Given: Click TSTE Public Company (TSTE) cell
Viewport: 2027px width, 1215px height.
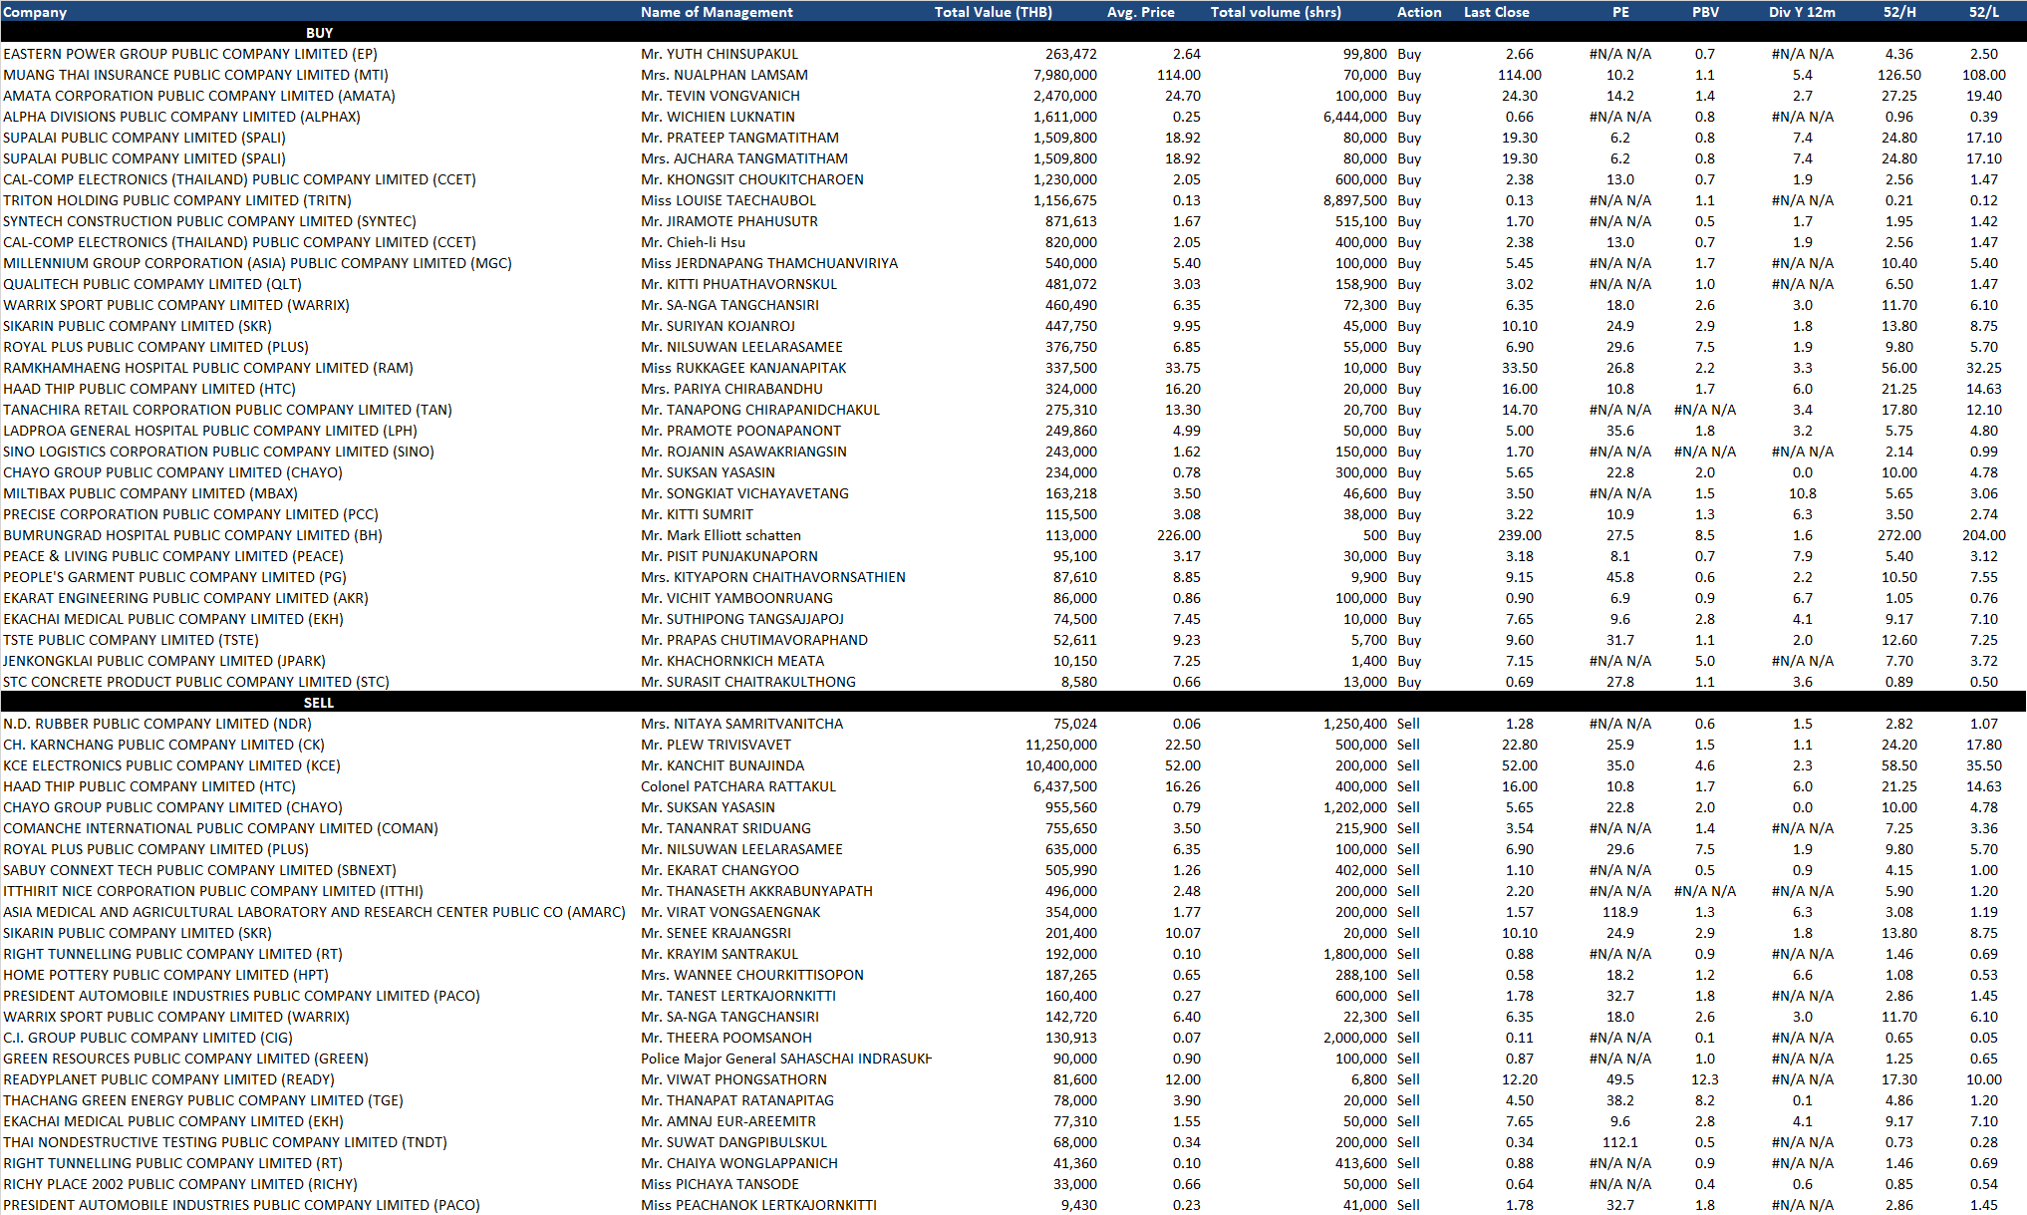Looking at the screenshot, I should 131,640.
